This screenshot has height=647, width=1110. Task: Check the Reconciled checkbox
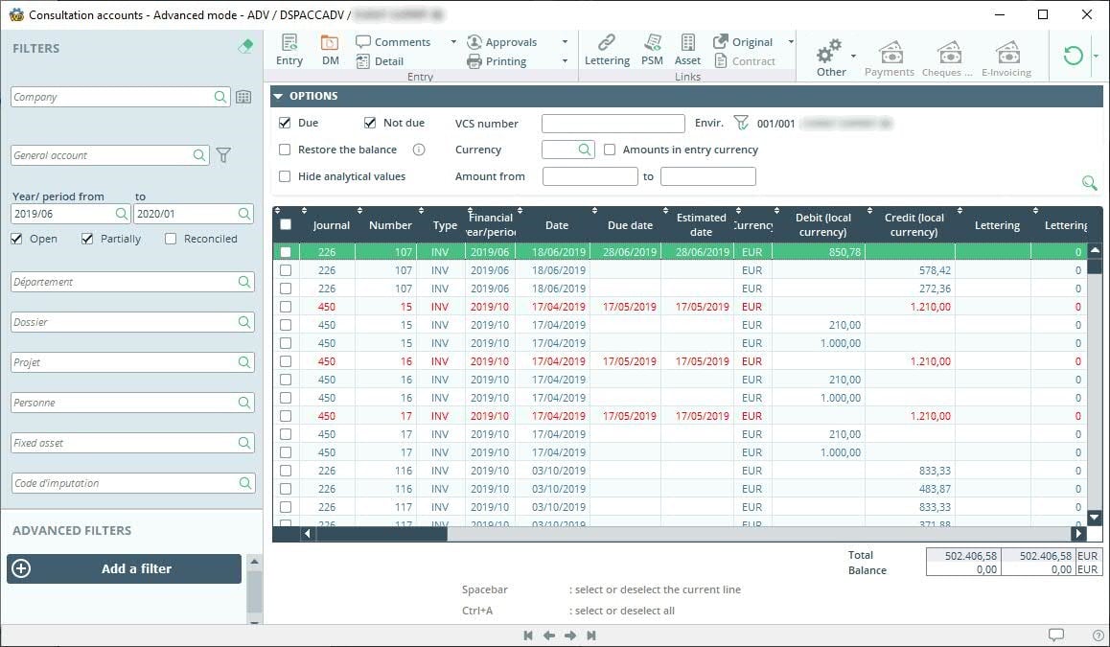tap(171, 239)
